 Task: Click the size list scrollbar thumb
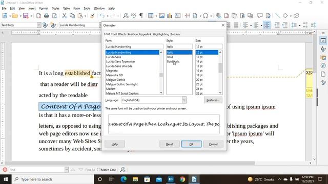(220, 68)
